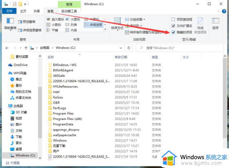The height and width of the screenshot is (168, 229).
Task: Open 音乐 (Music) in the sidebar
Action: pyautogui.click(x=16, y=143)
